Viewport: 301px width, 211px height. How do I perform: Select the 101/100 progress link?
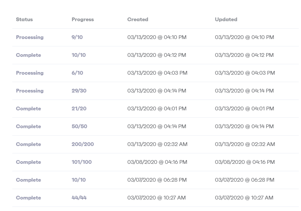click(x=82, y=162)
